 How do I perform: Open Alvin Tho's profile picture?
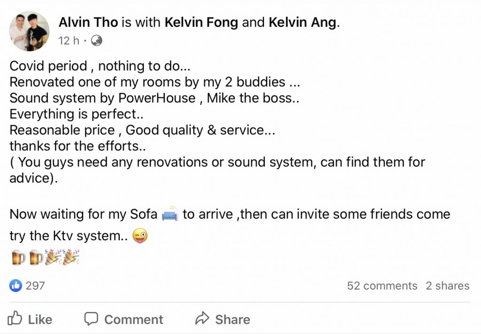coord(29,31)
